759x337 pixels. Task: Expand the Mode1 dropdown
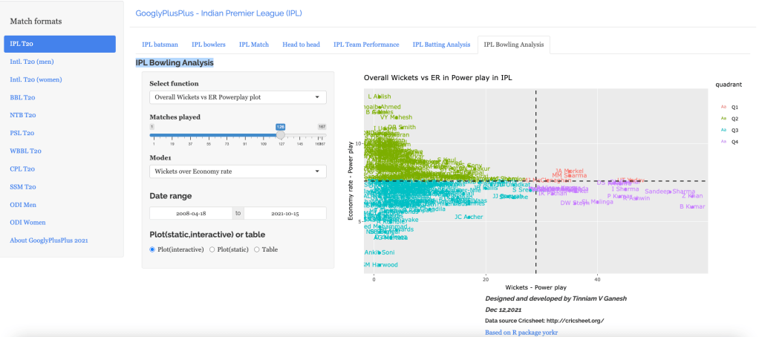pos(238,171)
